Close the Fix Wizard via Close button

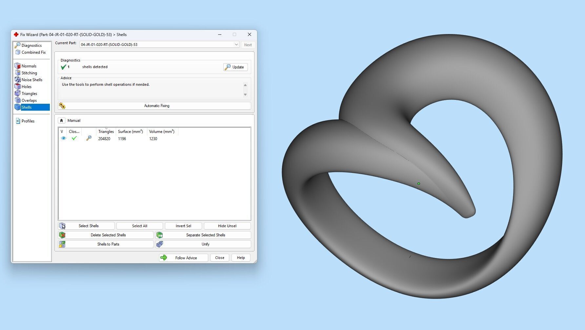pyautogui.click(x=220, y=258)
